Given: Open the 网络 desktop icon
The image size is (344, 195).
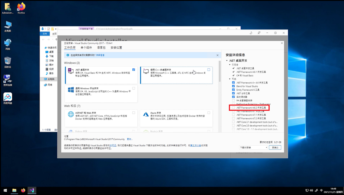Looking at the screenshot, I should coord(8,44).
